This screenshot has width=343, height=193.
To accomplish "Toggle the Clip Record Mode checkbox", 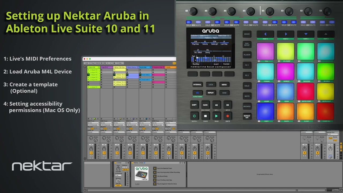I will 155,176.
